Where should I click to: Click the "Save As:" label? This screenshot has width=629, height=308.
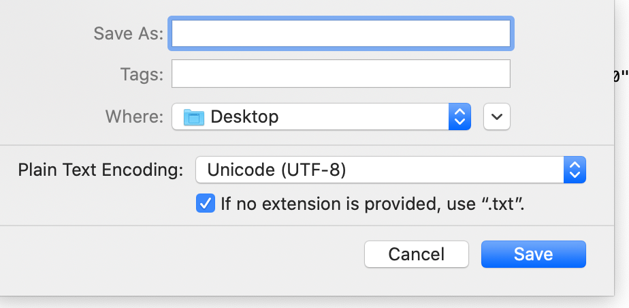(129, 33)
